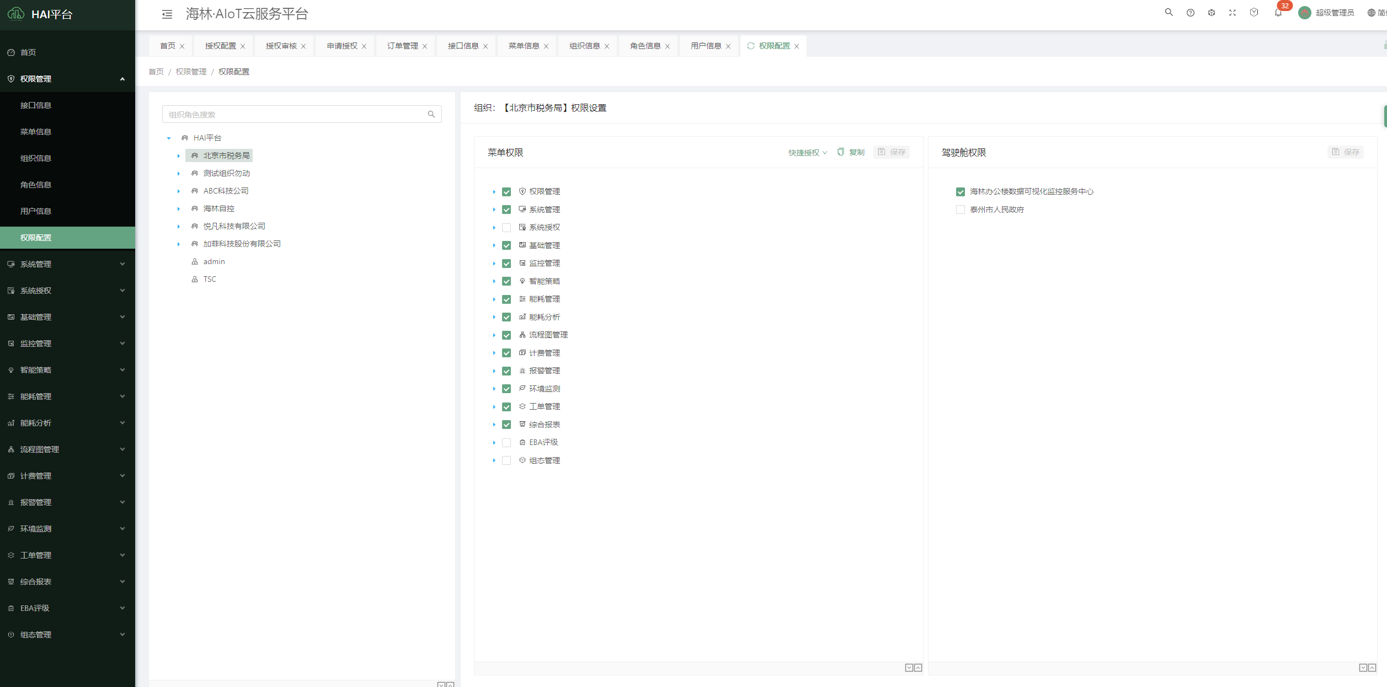Expand the 测试组织勿动 organization node
Image resolution: width=1387 pixels, height=687 pixels.
179,174
